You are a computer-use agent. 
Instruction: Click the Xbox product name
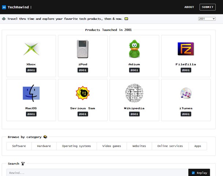click(31, 64)
